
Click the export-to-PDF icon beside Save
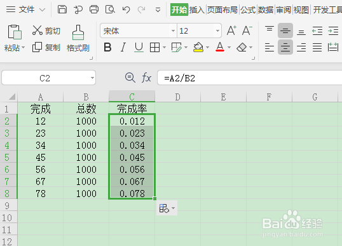point(78,10)
